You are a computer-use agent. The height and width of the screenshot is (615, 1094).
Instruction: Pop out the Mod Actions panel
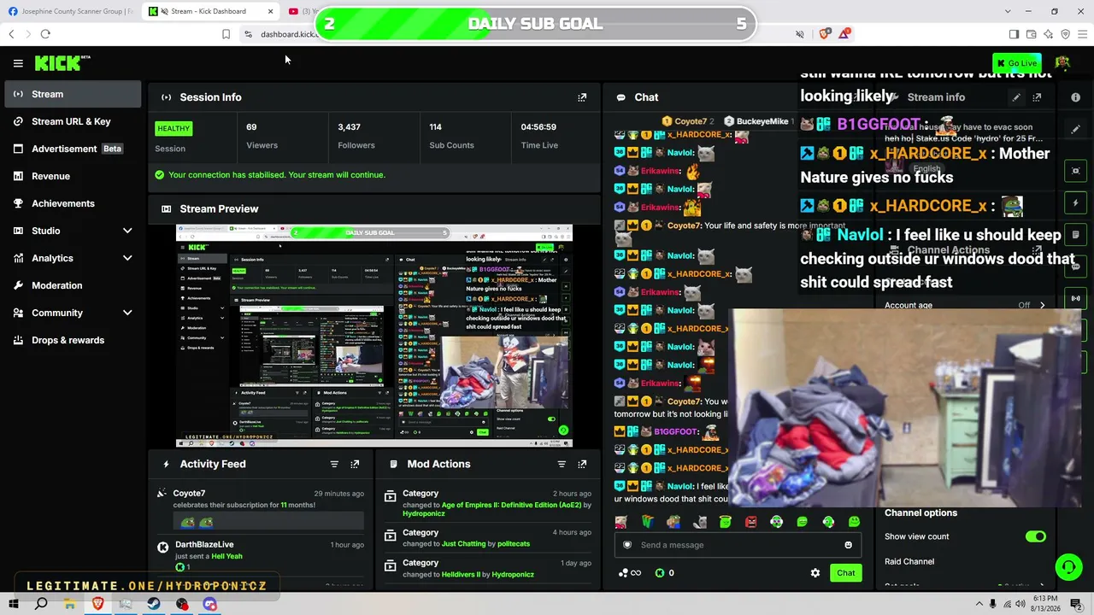pos(582,464)
